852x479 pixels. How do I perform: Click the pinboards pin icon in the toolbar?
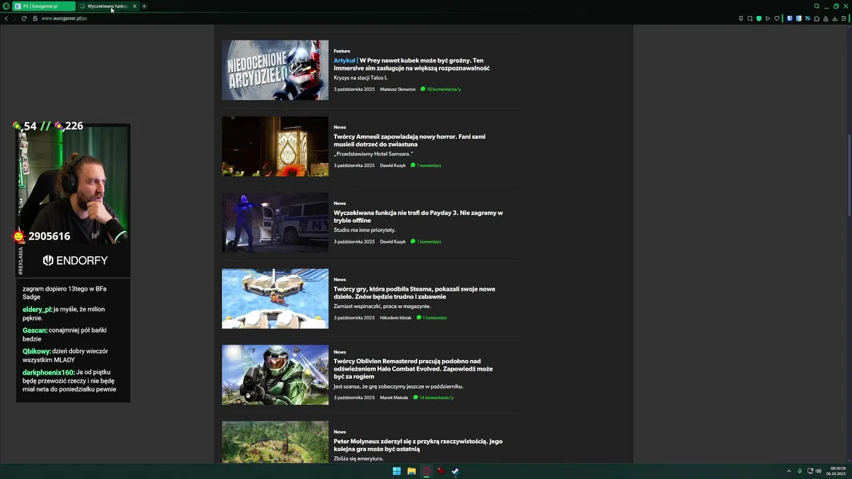click(741, 18)
